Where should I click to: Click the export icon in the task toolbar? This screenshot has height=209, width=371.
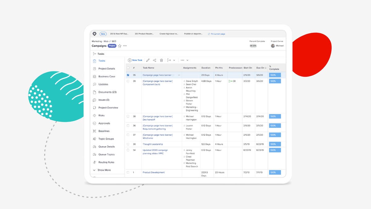[169, 60]
